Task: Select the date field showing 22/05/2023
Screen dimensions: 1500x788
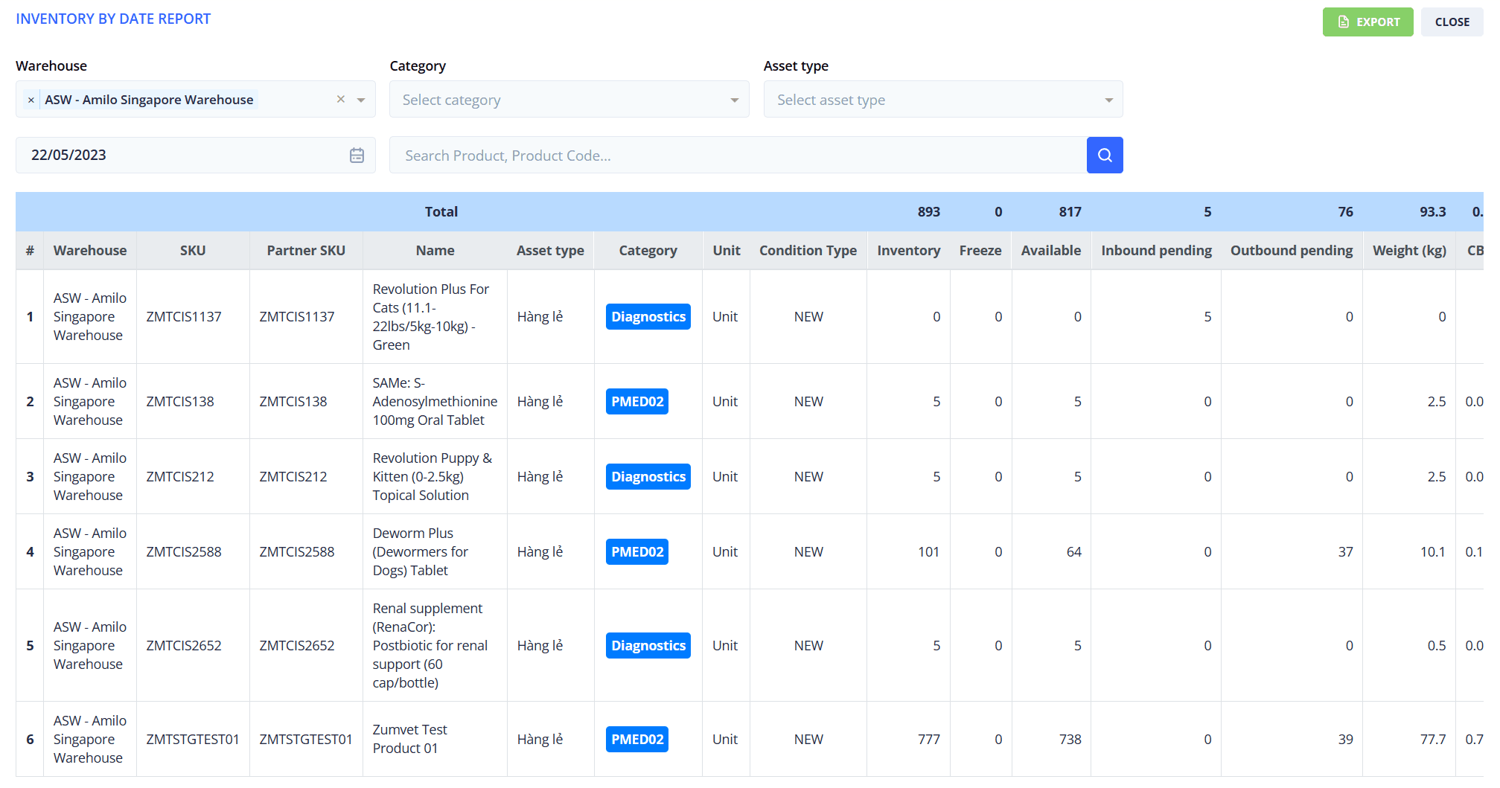Action: click(x=149, y=155)
